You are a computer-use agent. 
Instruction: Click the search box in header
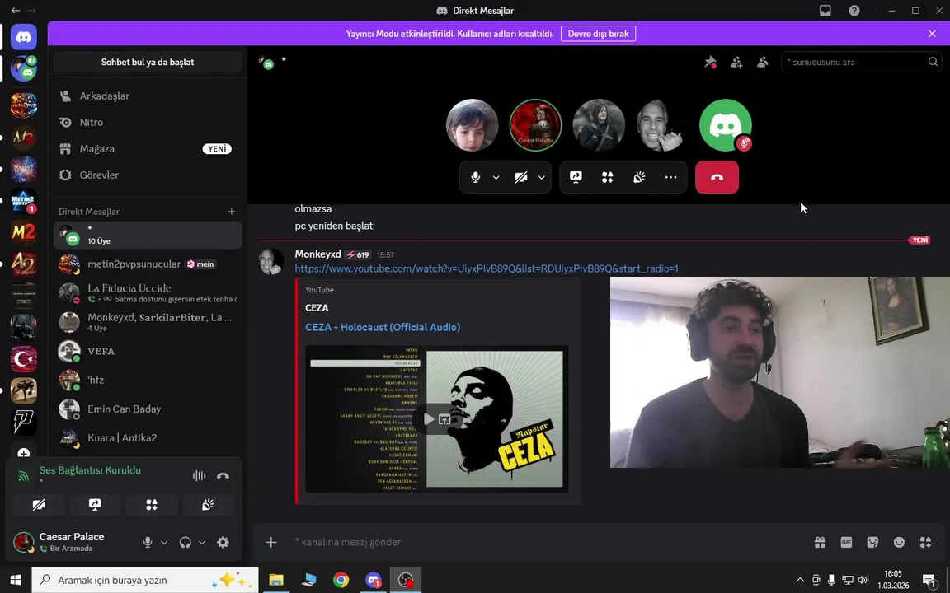tap(860, 62)
